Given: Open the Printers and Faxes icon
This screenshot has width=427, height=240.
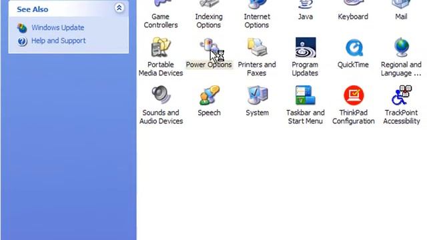Looking at the screenshot, I should click(257, 47).
